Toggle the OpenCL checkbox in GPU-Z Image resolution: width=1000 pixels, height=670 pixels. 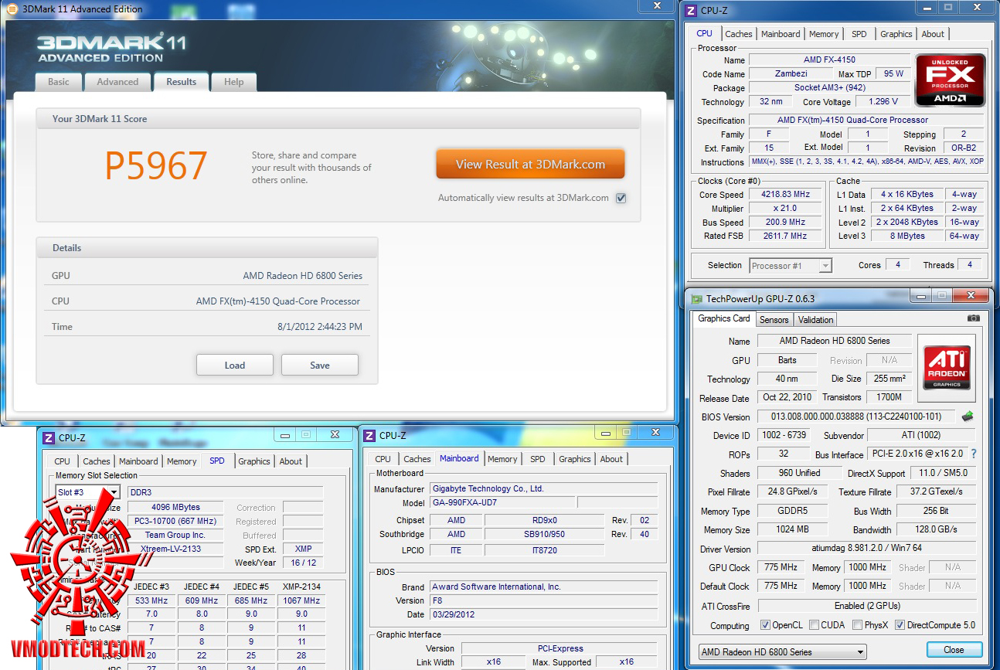point(765,625)
